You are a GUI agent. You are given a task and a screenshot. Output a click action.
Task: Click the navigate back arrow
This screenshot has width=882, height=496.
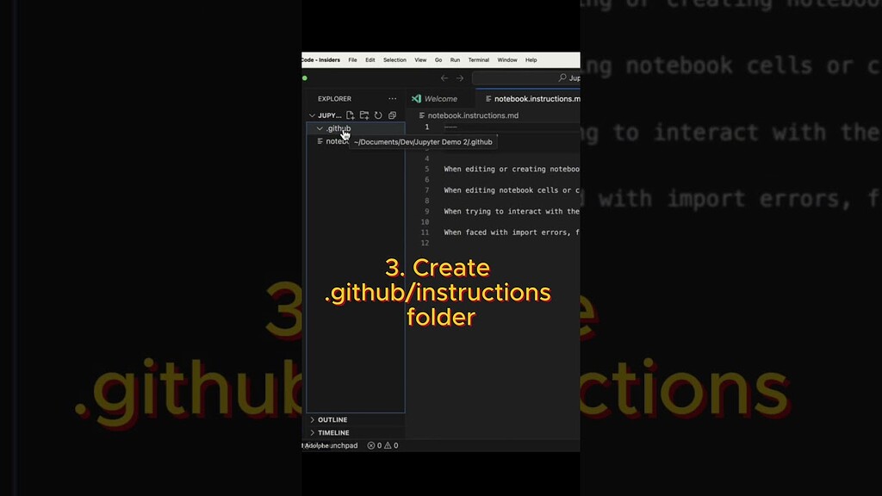(444, 78)
